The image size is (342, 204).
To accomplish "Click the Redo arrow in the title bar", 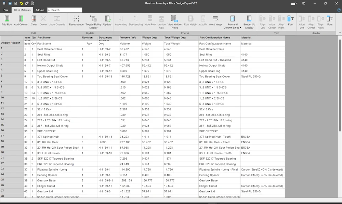I will point(27,3).
